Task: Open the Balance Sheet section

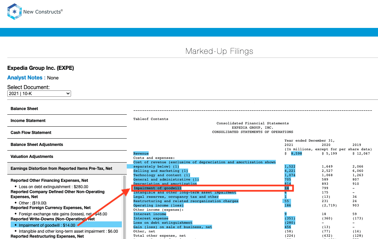Action: coord(67,109)
